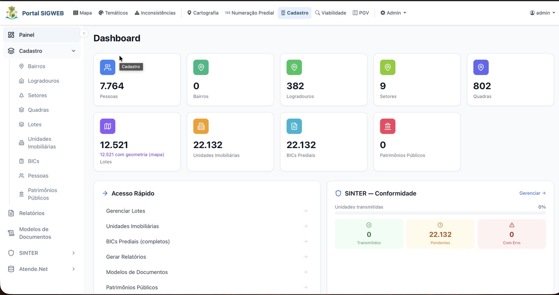Open the admin user account dropdown
Screen dimensions: 559x295
point(542,13)
